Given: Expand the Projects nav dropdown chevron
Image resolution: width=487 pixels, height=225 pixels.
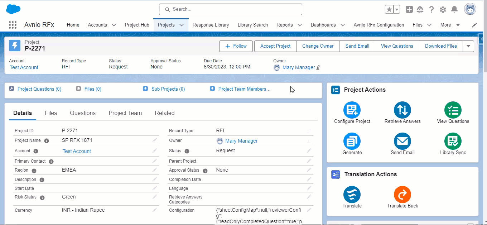Looking at the screenshot, I should 182,25.
